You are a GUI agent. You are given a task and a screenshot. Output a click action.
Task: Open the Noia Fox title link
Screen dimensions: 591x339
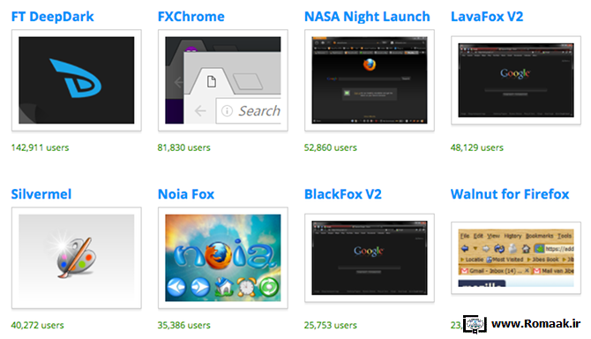pos(186,194)
